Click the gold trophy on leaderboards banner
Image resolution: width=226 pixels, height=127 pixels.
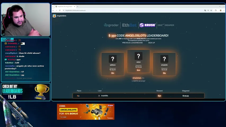(42, 92)
